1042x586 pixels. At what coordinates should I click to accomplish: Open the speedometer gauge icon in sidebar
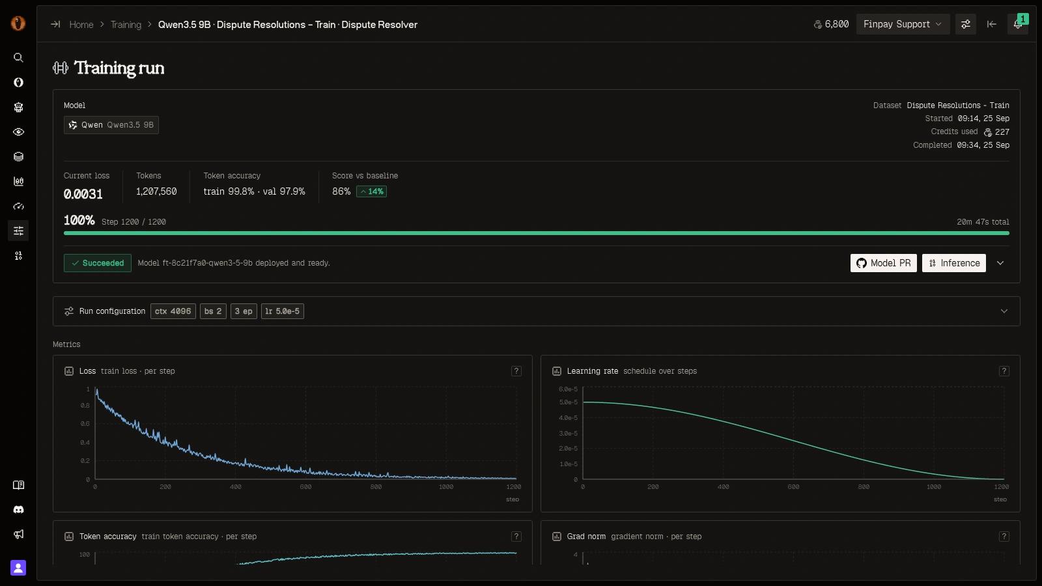[18, 206]
